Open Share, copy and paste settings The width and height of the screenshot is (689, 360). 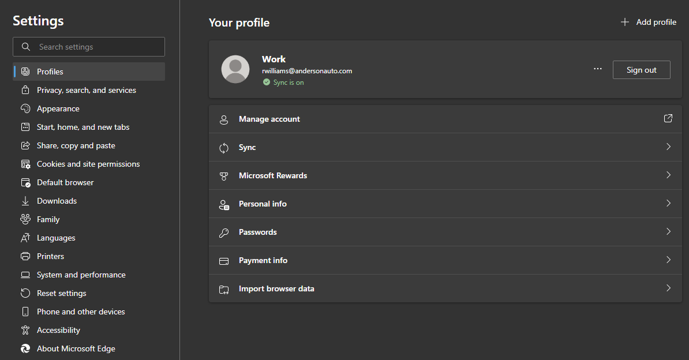point(89,145)
